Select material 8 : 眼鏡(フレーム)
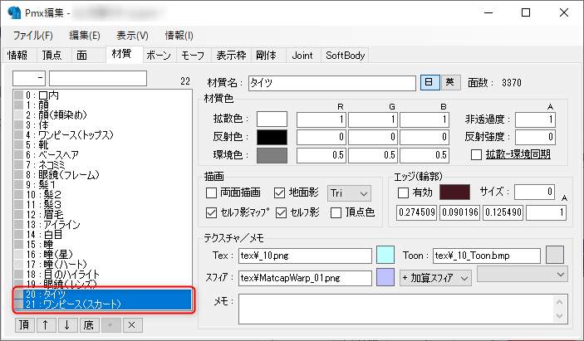 tap(102, 175)
